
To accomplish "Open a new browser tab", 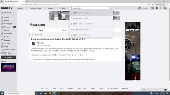I will click(27, 1).
